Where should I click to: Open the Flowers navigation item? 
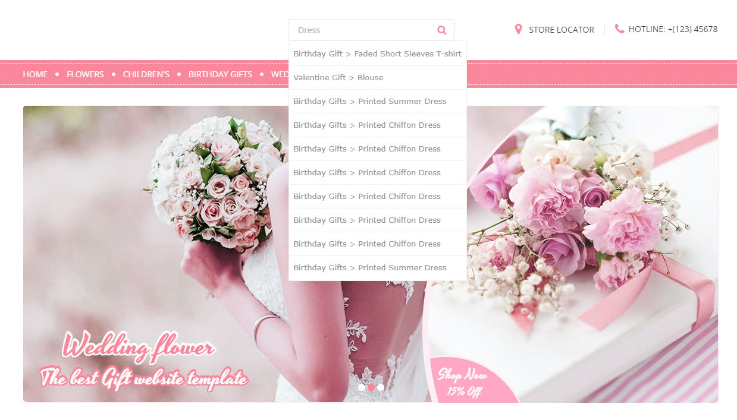coord(85,74)
